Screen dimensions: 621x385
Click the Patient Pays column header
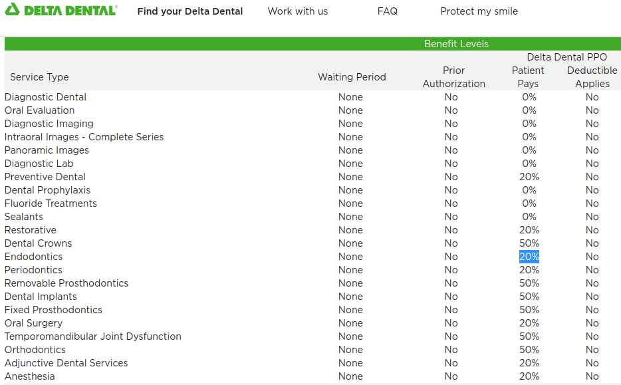point(528,77)
